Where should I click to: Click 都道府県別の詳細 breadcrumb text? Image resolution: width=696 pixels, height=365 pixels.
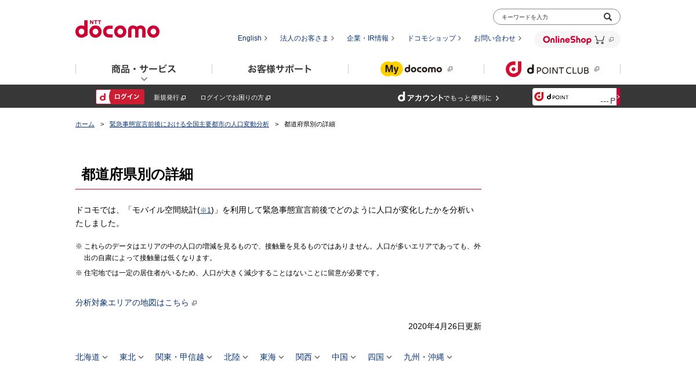tap(310, 124)
